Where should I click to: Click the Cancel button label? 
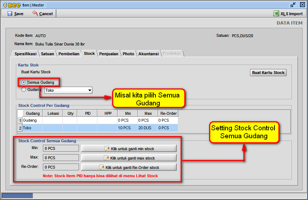pos(46,14)
